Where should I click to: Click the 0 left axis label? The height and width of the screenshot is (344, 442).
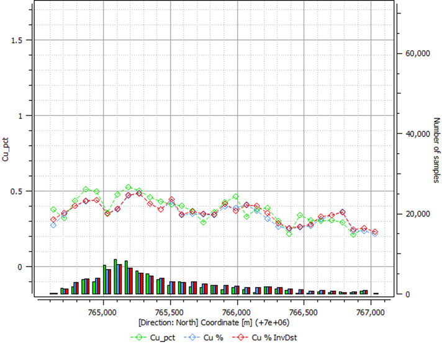pos(20,267)
